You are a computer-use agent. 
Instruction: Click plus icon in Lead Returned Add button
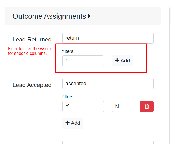point(117,60)
